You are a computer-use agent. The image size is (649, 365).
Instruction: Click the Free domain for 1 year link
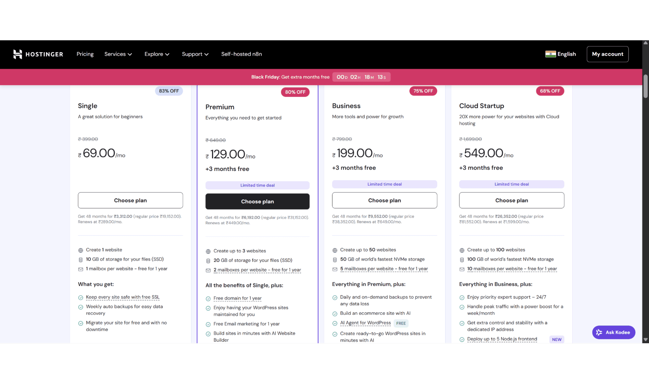click(237, 298)
